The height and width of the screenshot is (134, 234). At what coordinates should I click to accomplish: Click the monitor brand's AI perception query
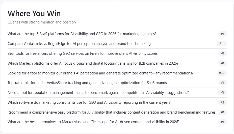click(100, 73)
